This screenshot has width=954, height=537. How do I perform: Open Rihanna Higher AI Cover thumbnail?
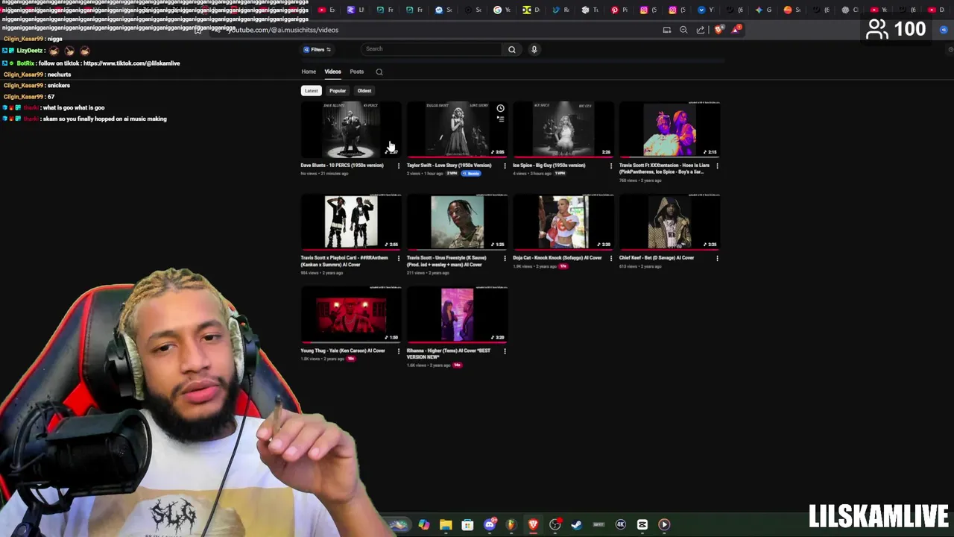457,315
